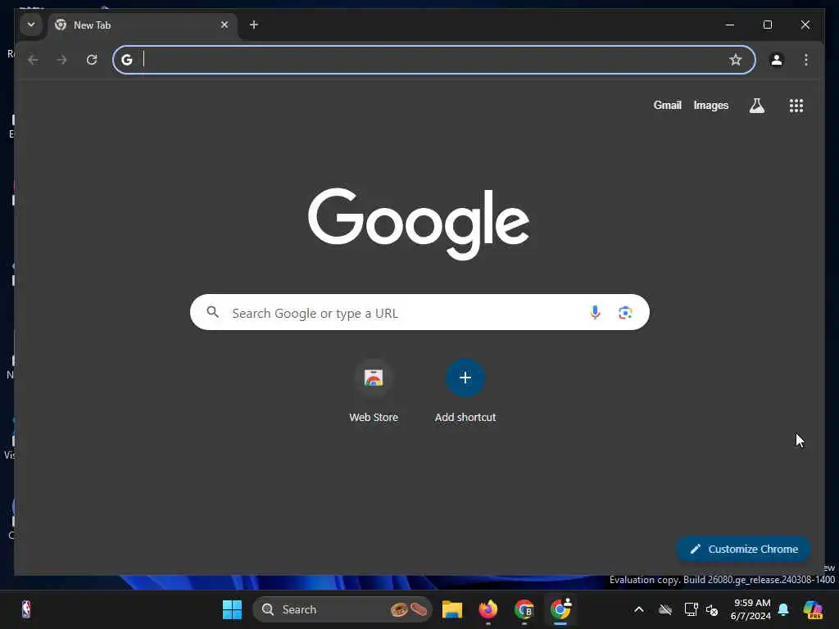Open Chrome three-dot menu
The image size is (839, 629).
click(806, 60)
